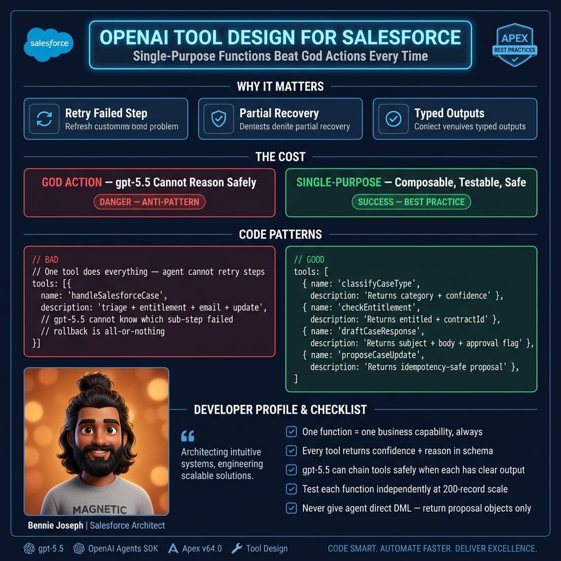Click the red 'GOD ACTION' label
This screenshot has width=561, height=561.
[x=72, y=182]
